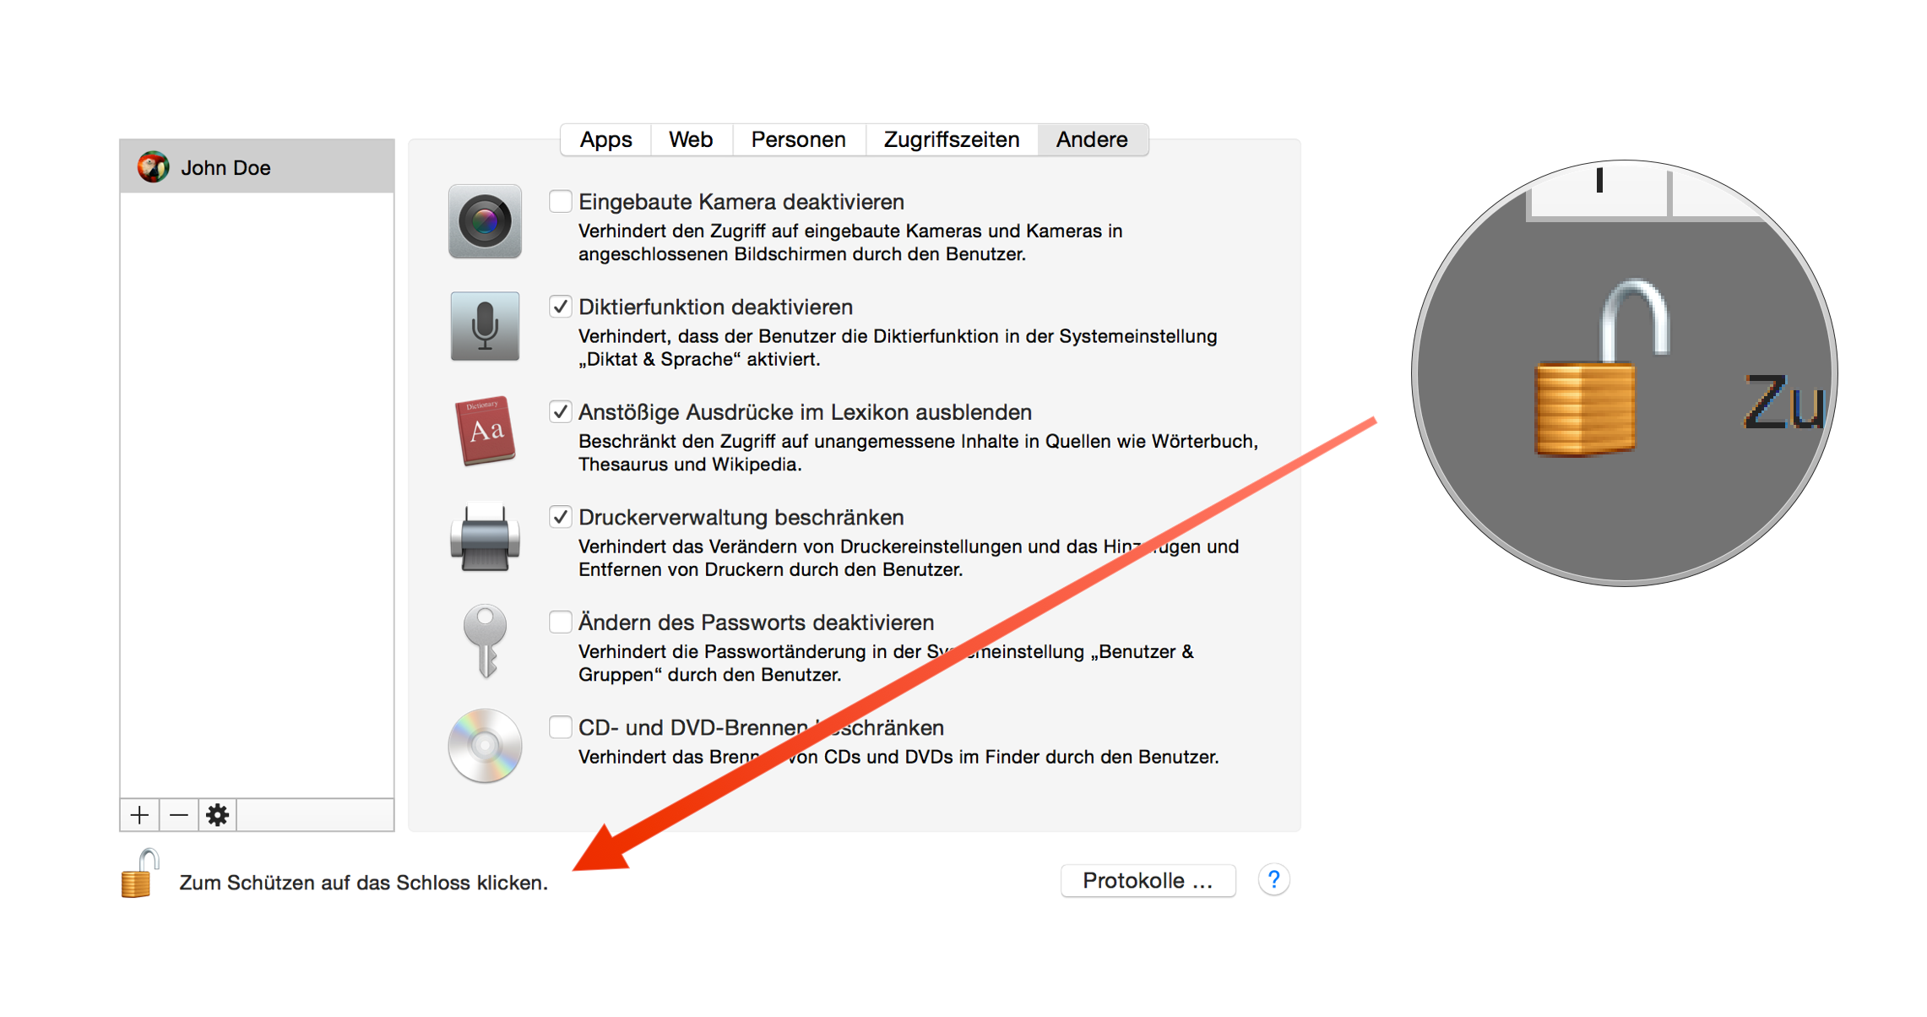
Task: Click the Zum Schützen auf das Schloss text
Action: [361, 881]
